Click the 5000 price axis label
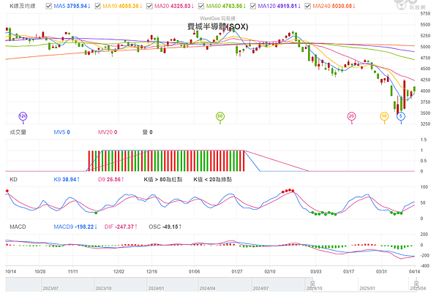 point(425,47)
